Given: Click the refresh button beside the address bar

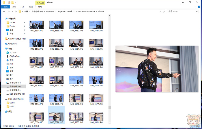Looking at the screenshot, I should click(164, 12).
